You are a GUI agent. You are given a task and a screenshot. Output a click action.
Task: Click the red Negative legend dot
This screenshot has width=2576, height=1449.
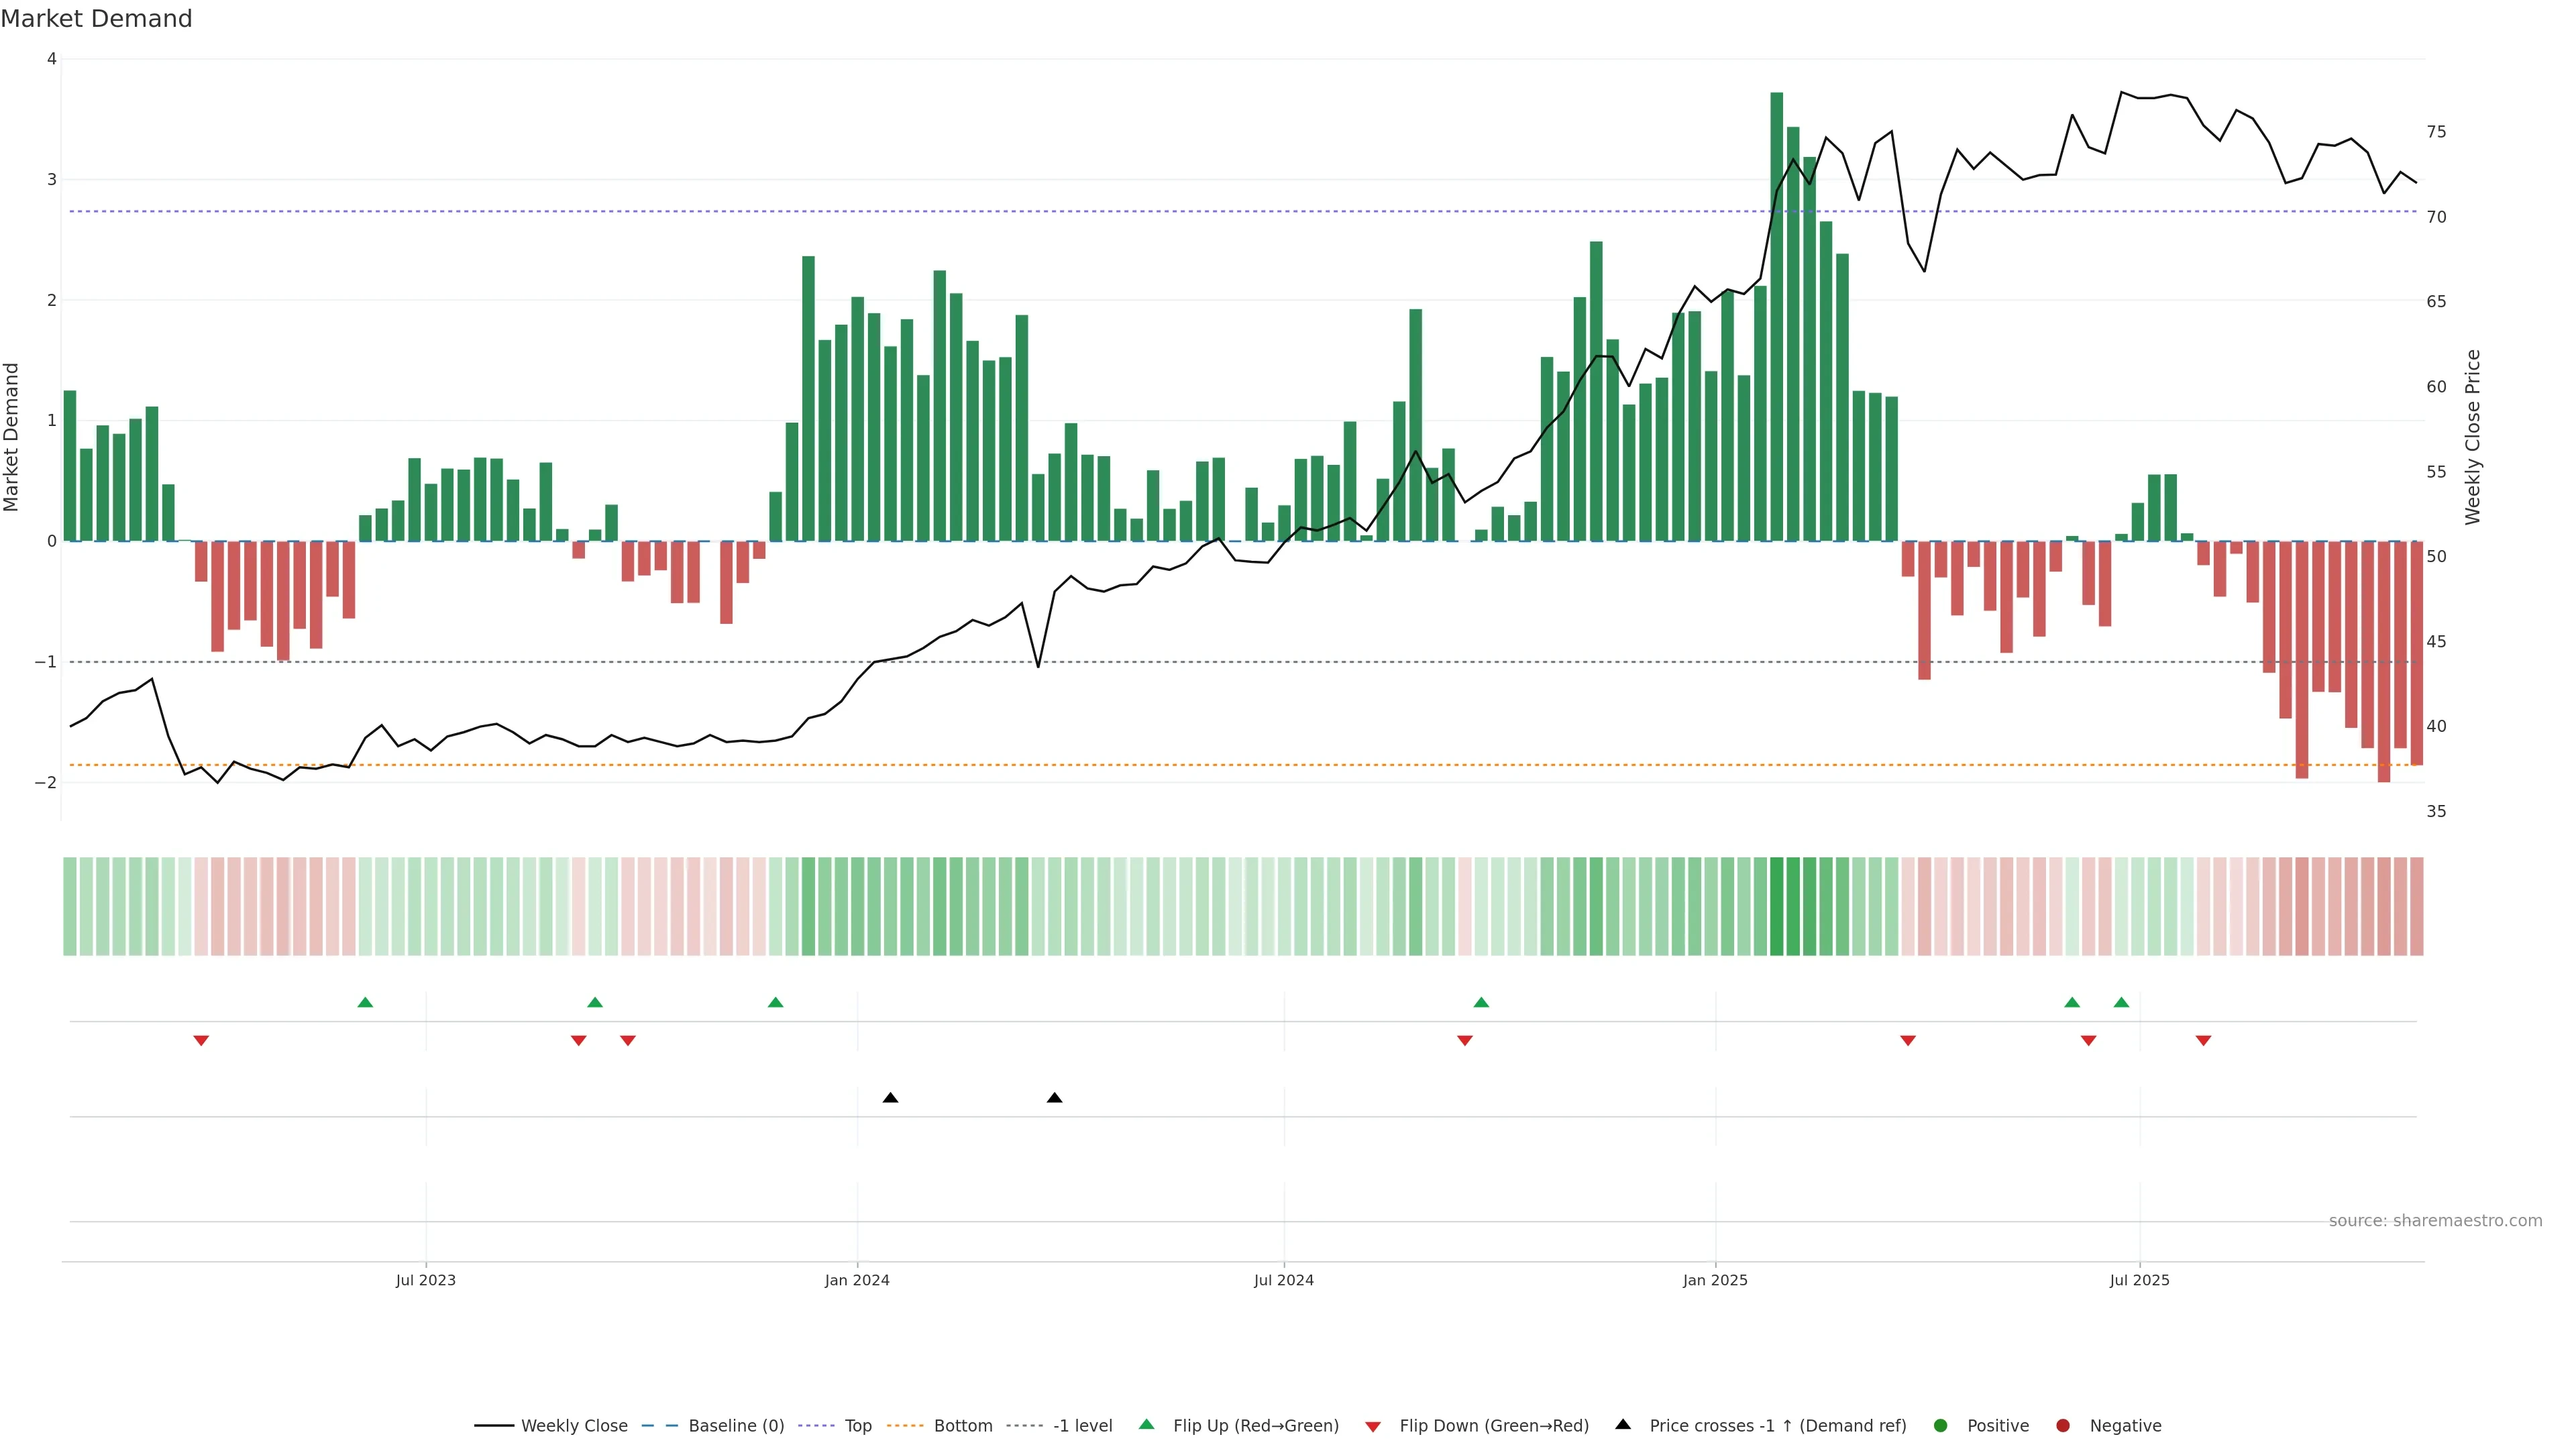coord(2063,1426)
